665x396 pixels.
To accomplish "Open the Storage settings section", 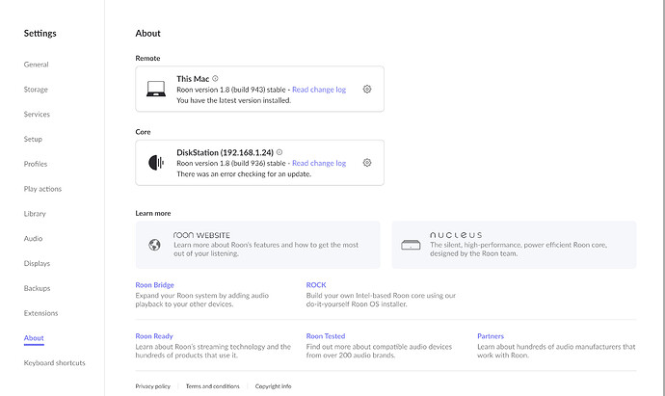I will click(36, 90).
